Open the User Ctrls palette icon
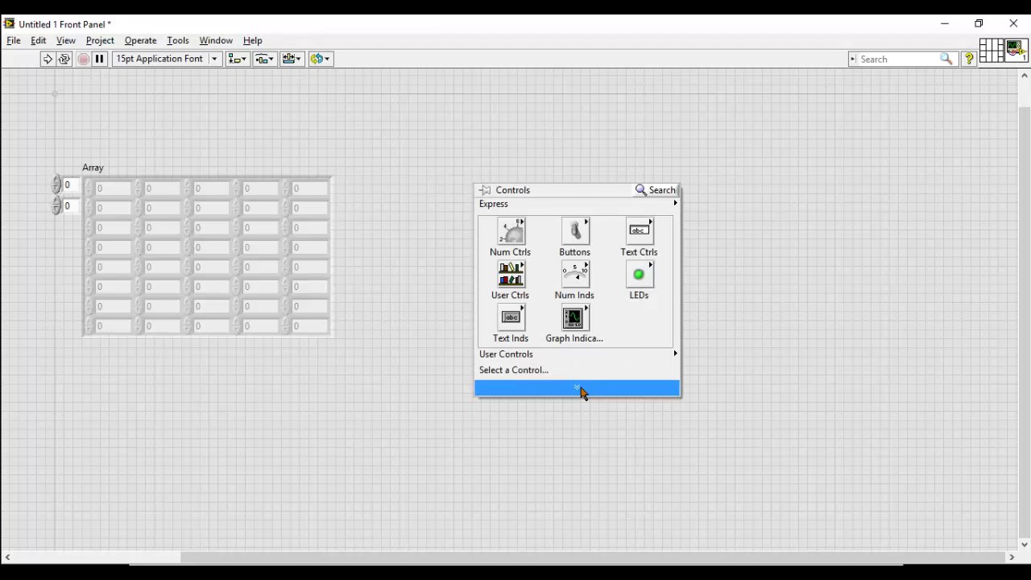The width and height of the screenshot is (1031, 580). click(511, 275)
